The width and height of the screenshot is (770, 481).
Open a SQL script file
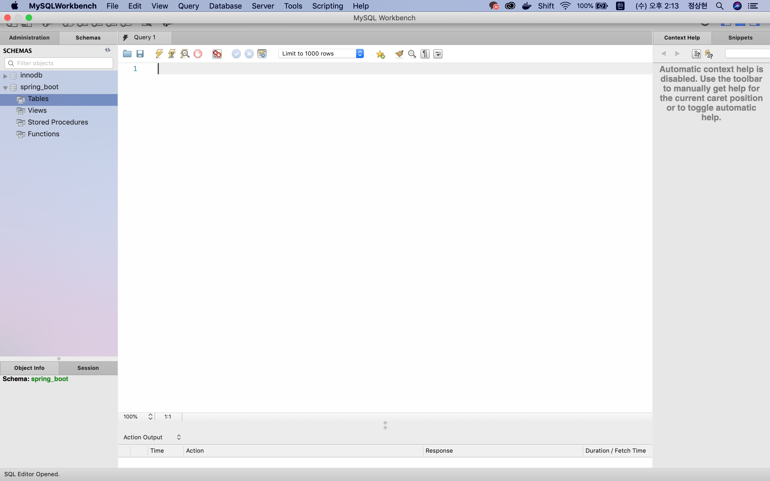coord(127,54)
